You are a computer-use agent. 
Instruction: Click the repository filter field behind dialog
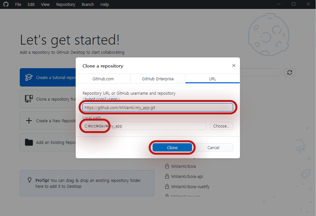tap(260, 72)
